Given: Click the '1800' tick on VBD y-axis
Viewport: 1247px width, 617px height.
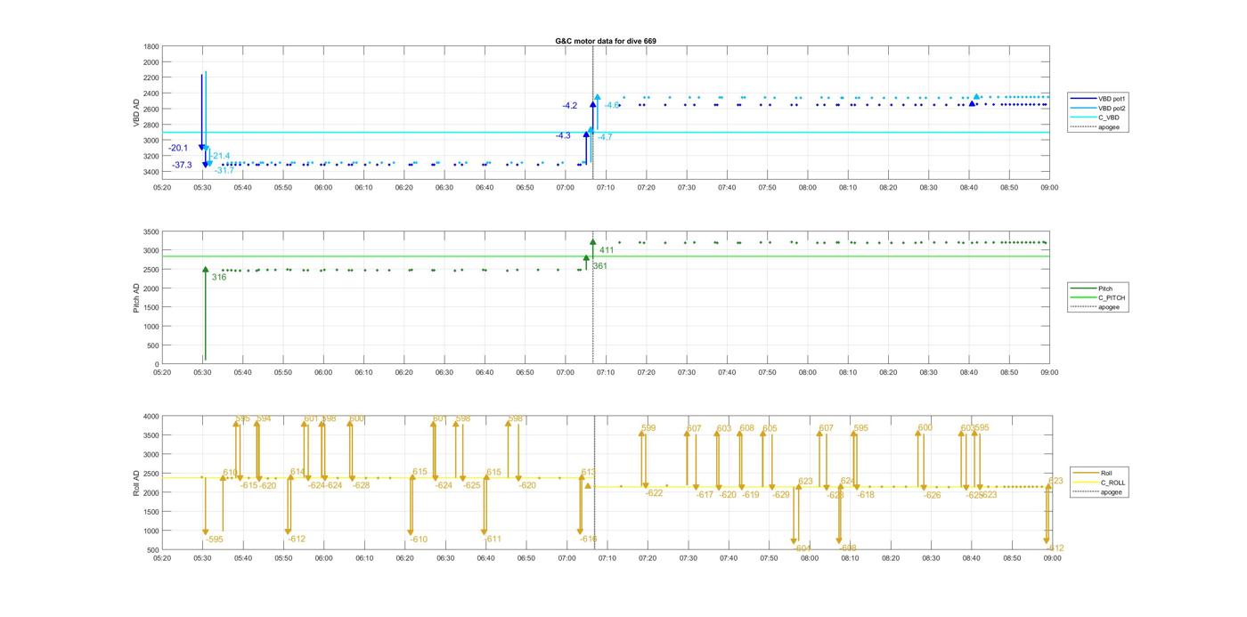Looking at the screenshot, I should (x=151, y=46).
